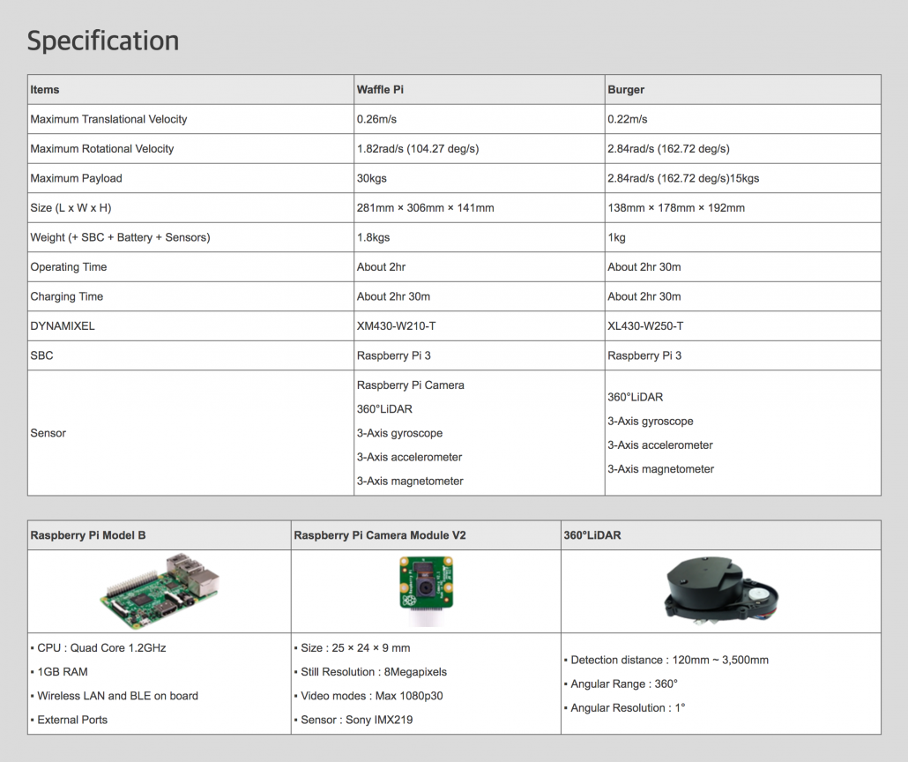Click the Maximum Rotational Velocity row label
The width and height of the screenshot is (908, 762).
pos(102,149)
